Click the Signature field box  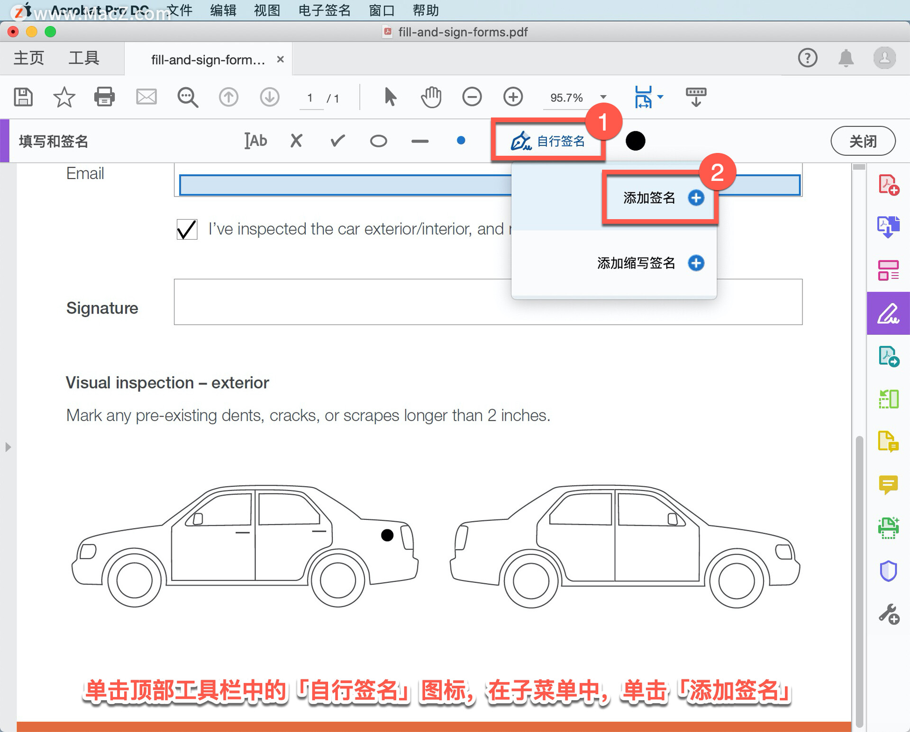[x=488, y=302]
